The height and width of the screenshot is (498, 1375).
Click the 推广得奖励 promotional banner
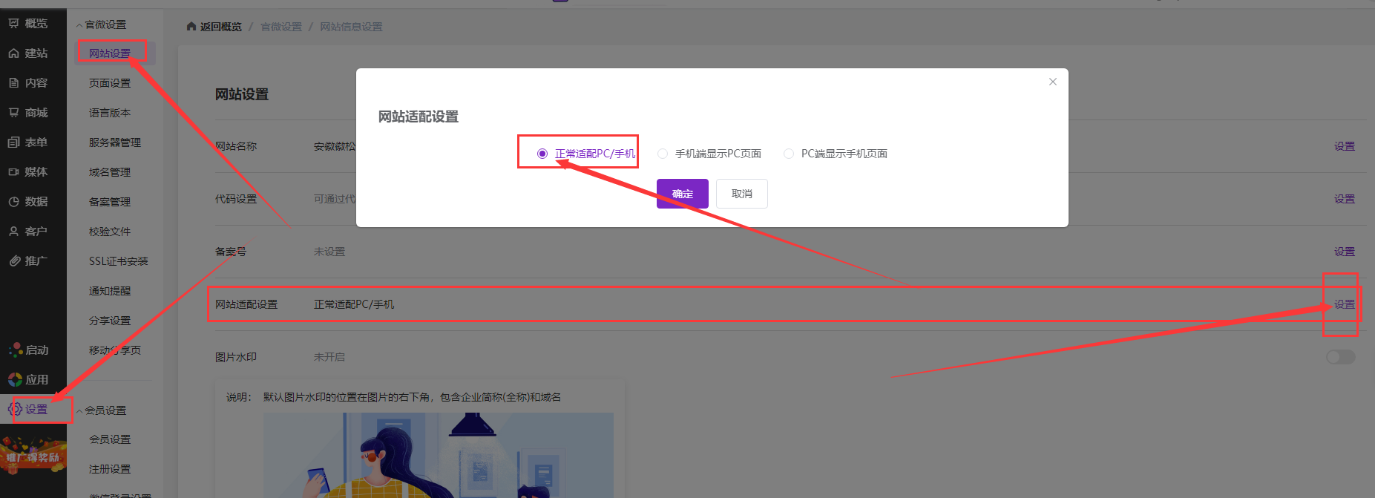pyautogui.click(x=33, y=456)
